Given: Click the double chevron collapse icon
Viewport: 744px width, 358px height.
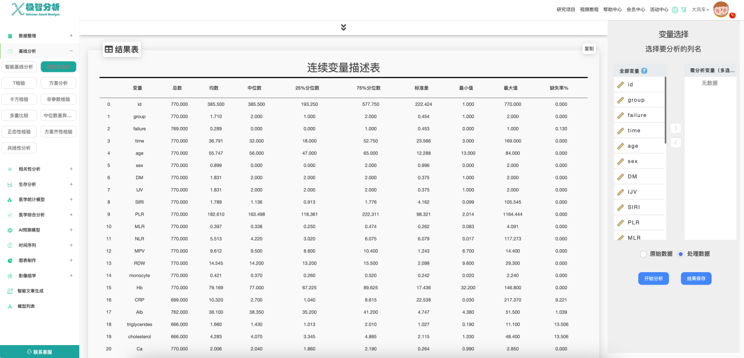Looking at the screenshot, I should [x=344, y=28].
